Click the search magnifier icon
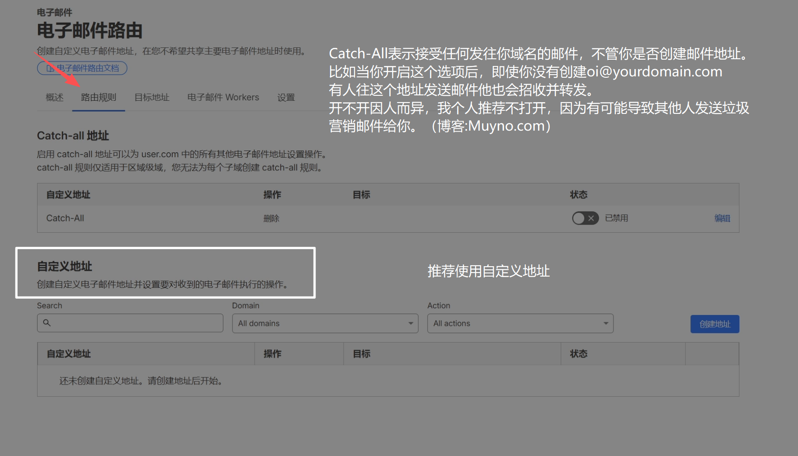798x456 pixels. pos(47,323)
